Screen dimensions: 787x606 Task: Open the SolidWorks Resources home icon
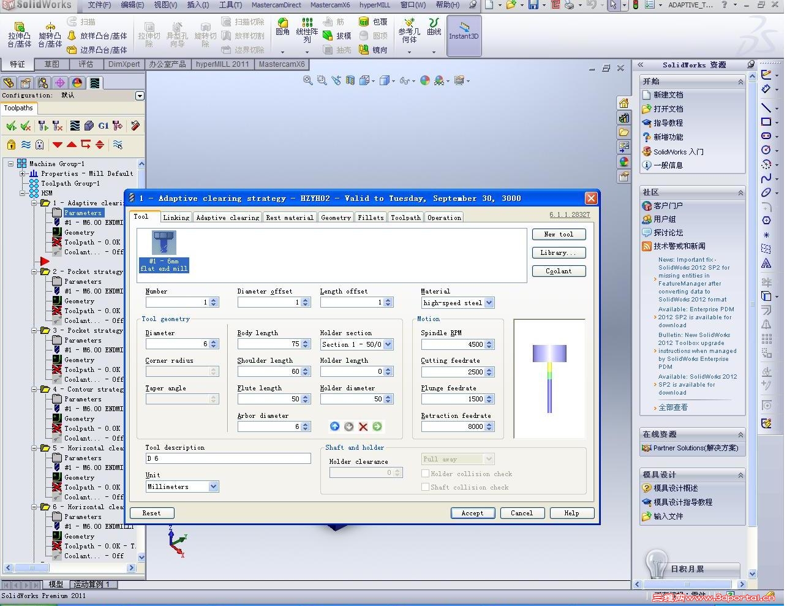623,103
